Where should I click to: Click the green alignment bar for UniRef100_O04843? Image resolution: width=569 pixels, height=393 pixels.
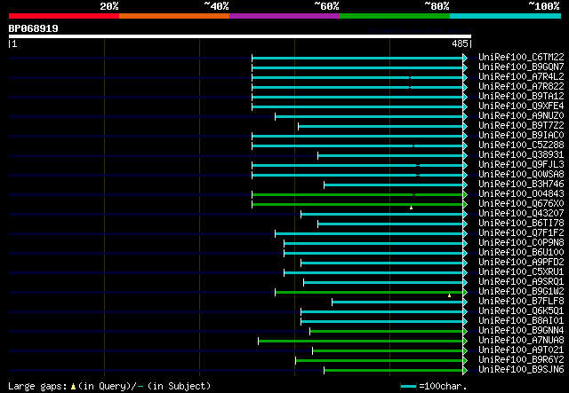pos(357,195)
